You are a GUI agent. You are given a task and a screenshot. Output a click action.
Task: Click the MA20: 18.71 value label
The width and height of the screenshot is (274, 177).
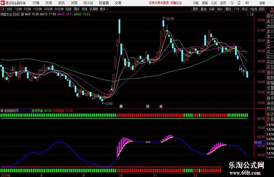(65, 14)
